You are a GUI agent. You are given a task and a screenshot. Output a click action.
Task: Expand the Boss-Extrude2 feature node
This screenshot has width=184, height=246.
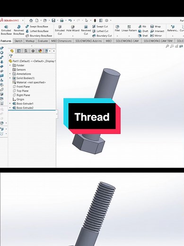click(10, 108)
